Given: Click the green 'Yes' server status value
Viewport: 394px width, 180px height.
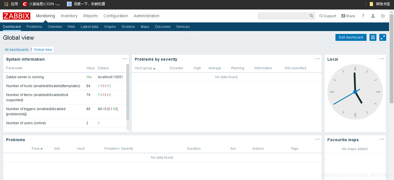Looking at the screenshot, I should coord(89,77).
